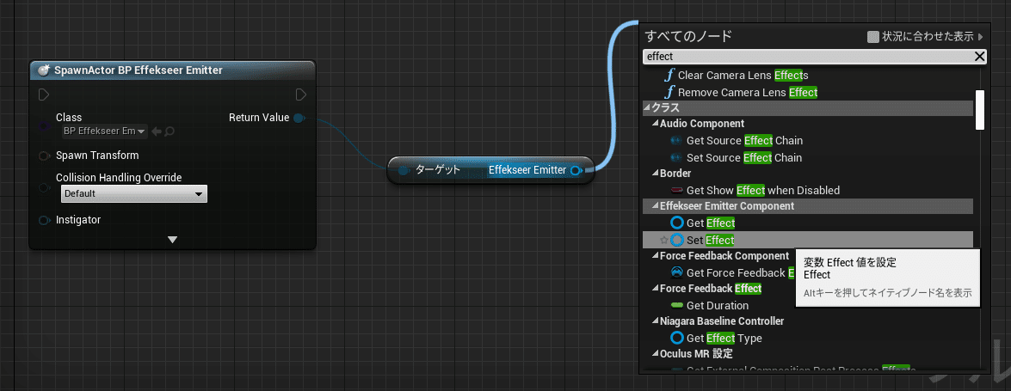Expand the SpawnActor node advanced pins arrow
This screenshot has height=391, width=1011.
coord(172,240)
